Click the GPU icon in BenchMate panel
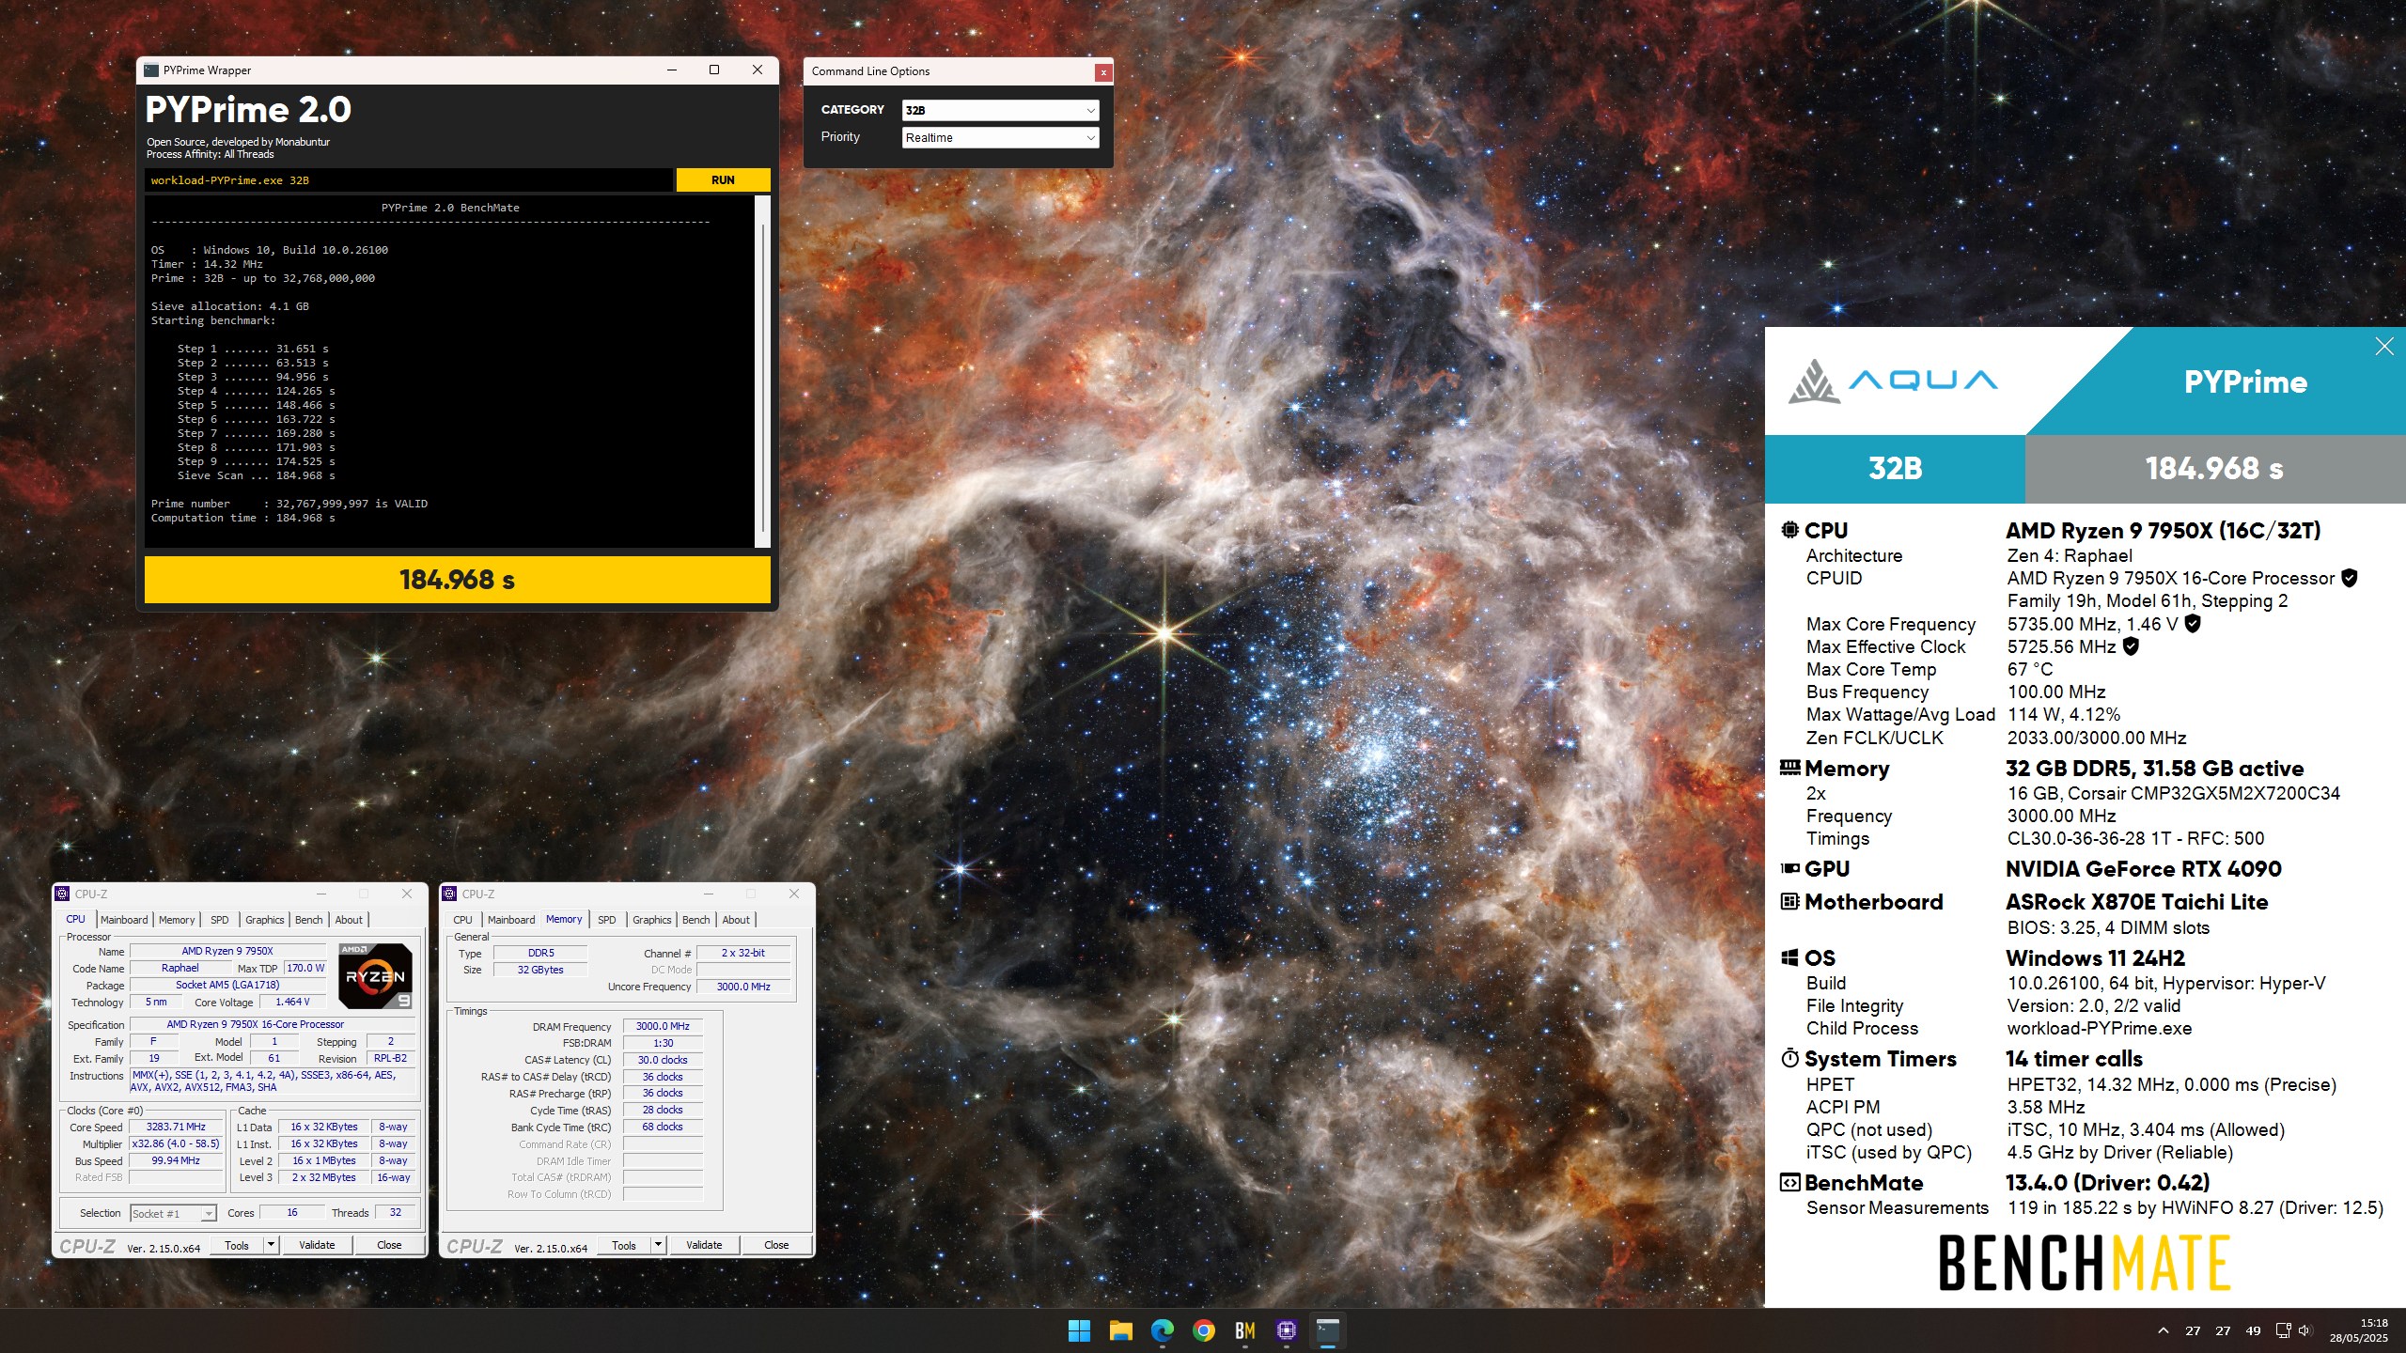This screenshot has width=2406, height=1353. [1789, 868]
